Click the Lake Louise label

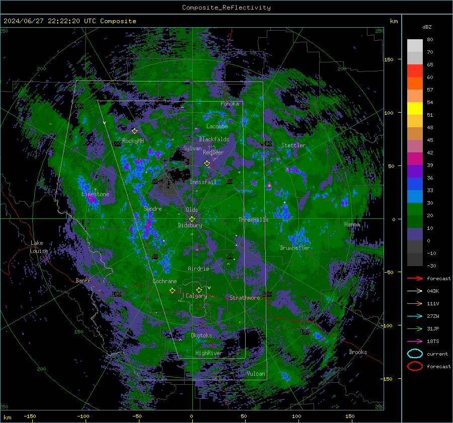[x=39, y=247]
